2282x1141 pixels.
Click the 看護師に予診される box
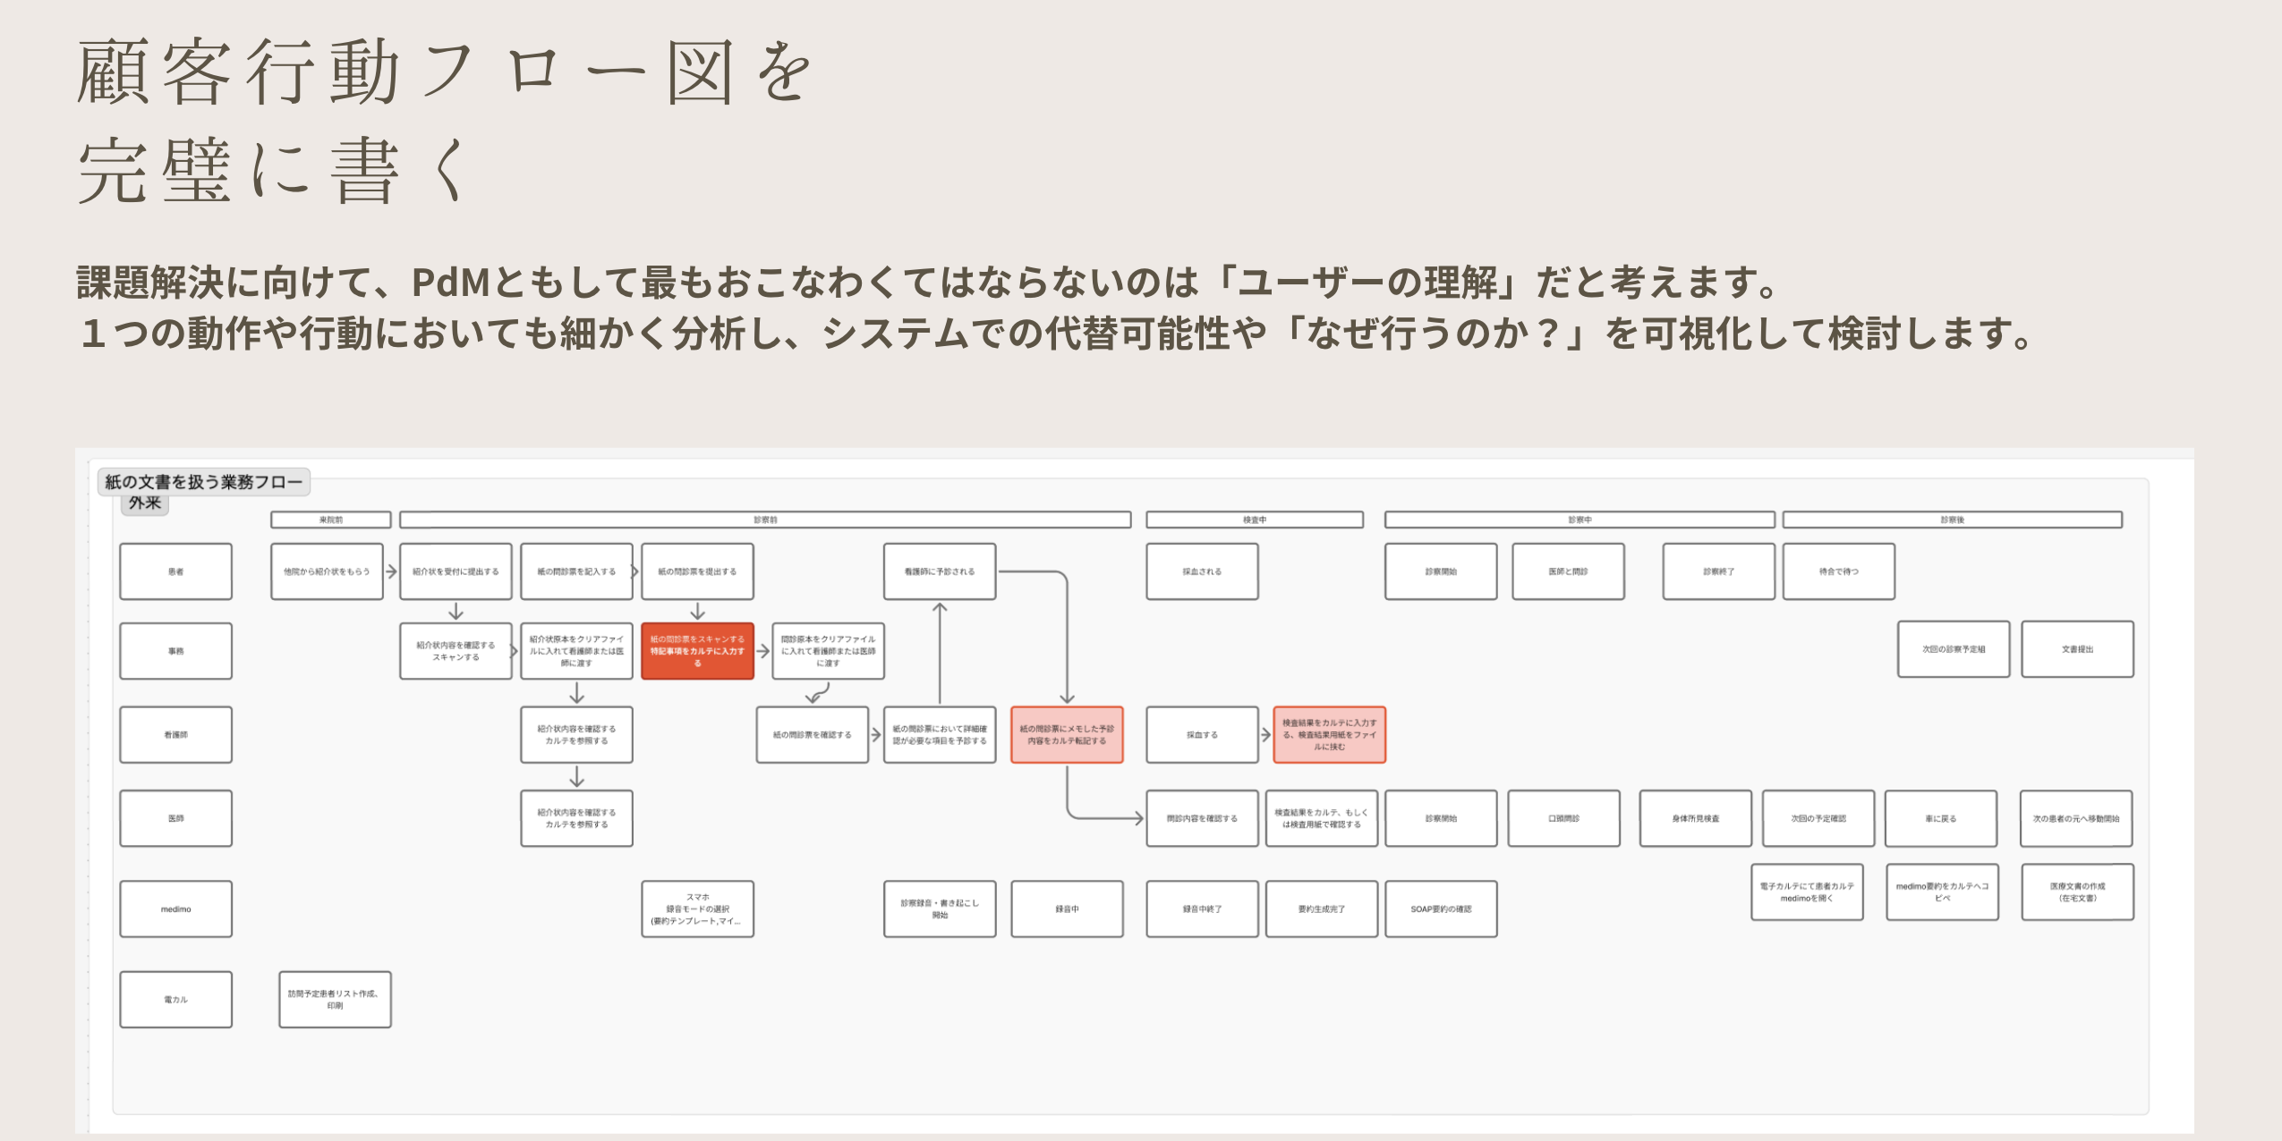coord(939,571)
